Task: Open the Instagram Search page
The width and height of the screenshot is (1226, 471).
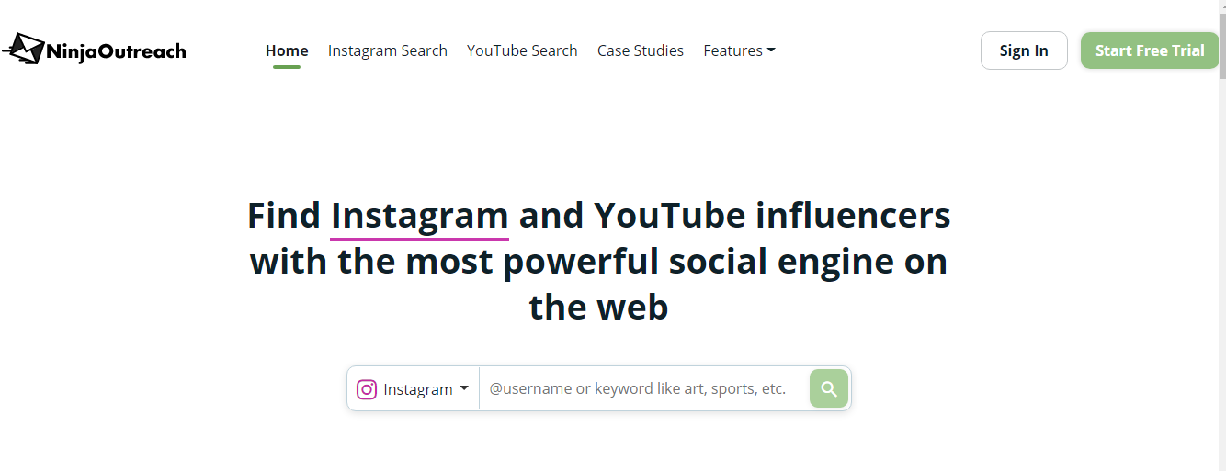Action: coord(388,50)
